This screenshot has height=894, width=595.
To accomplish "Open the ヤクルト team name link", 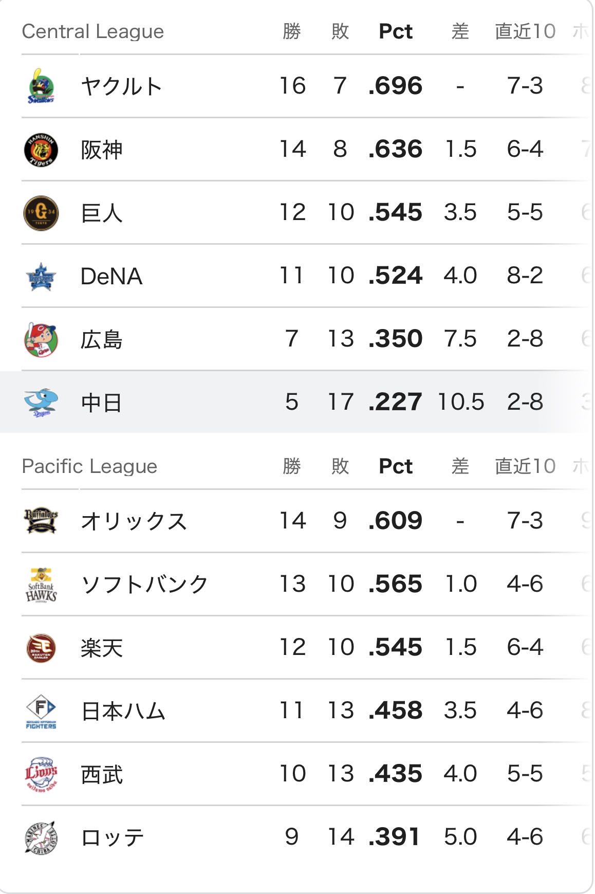I will (121, 86).
